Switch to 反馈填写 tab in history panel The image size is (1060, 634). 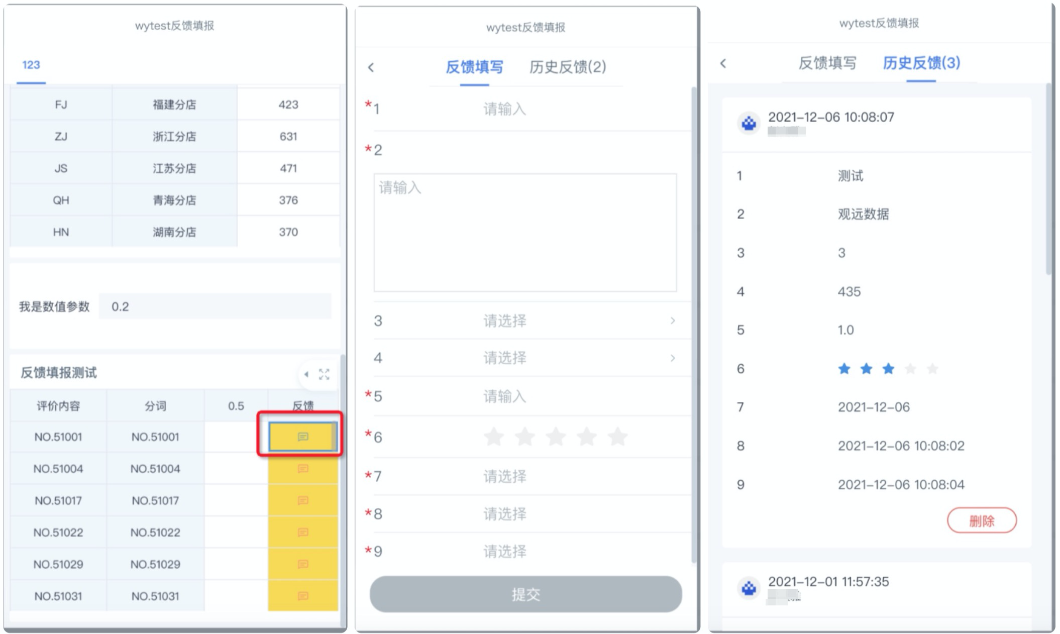click(827, 63)
